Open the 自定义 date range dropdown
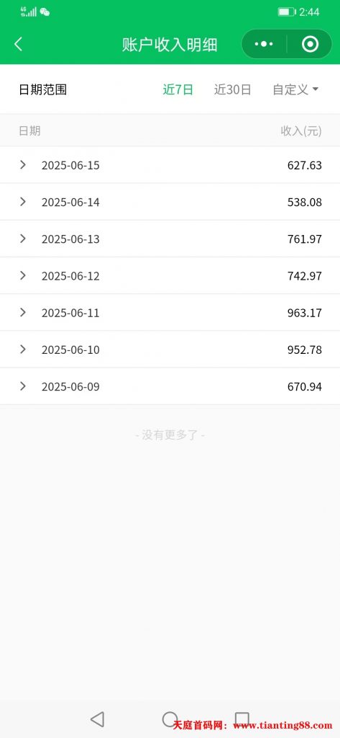This screenshot has height=738, width=340. (295, 89)
